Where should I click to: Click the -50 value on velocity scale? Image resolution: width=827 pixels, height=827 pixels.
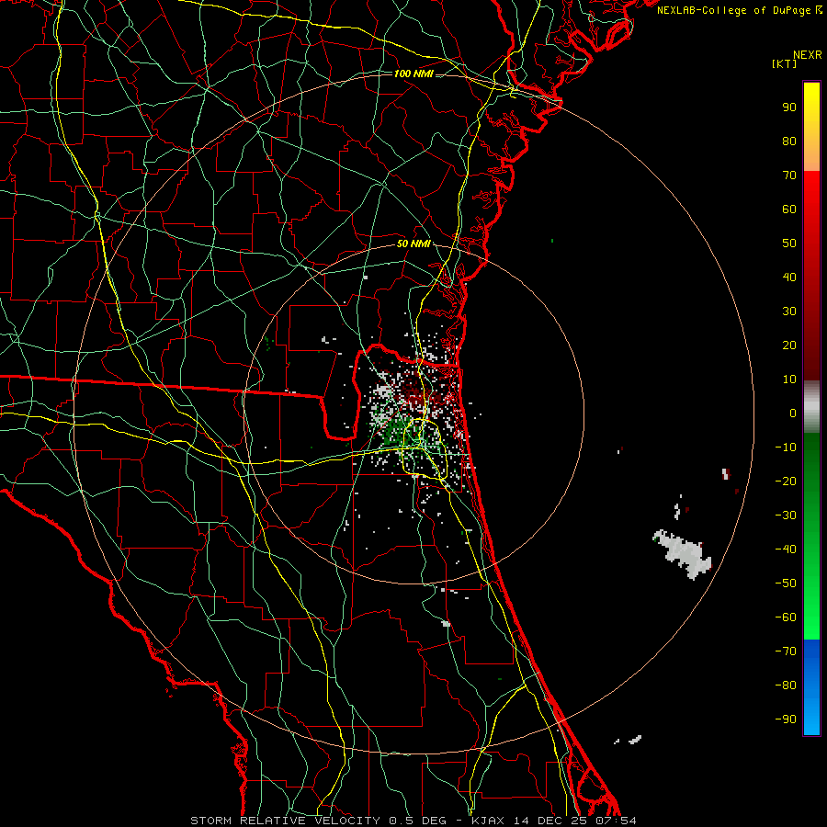click(x=786, y=583)
